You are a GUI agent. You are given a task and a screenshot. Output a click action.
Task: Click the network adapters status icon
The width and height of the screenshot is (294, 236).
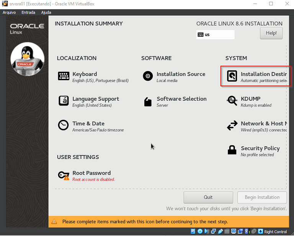213,231
